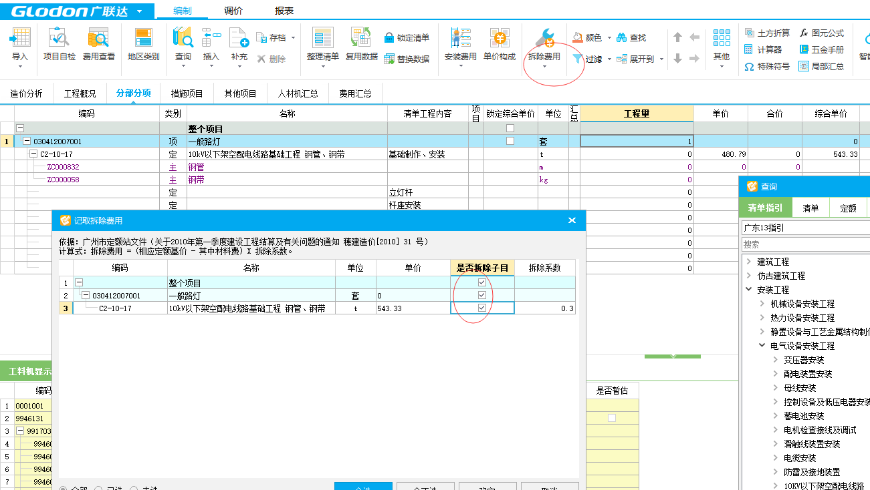Click the 拆除费用 demolition fee icon
Image resolution: width=870 pixels, height=490 pixels.
click(544, 37)
